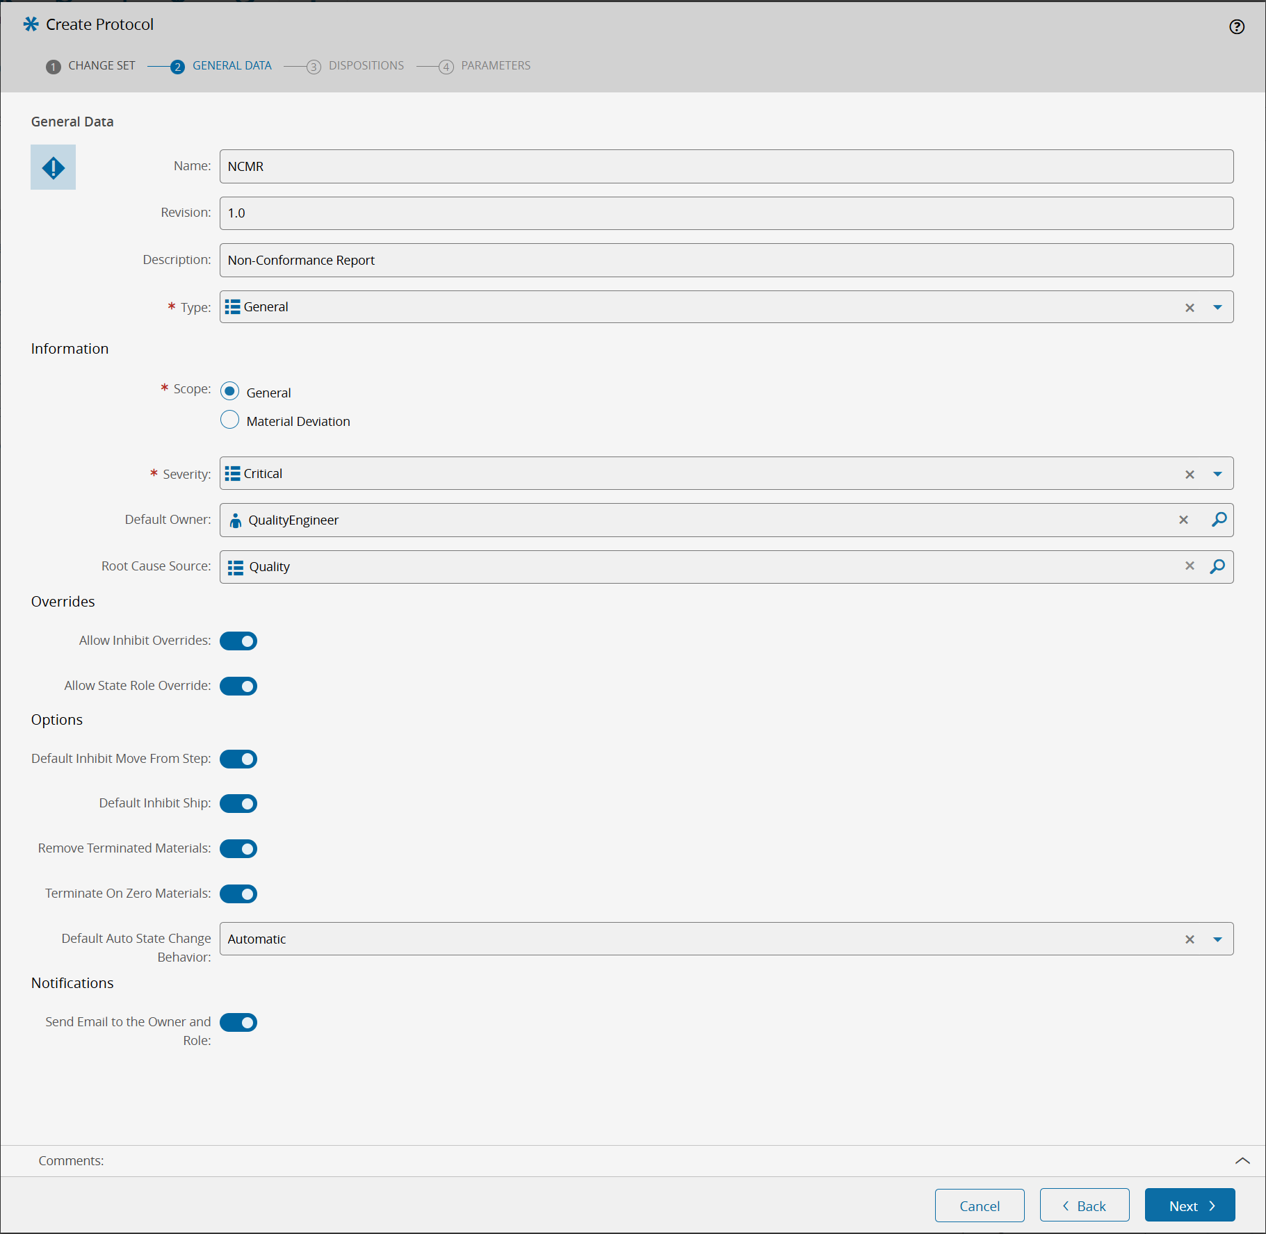Collapse the Comments section
The height and width of the screenshot is (1234, 1266).
tap(1244, 1160)
